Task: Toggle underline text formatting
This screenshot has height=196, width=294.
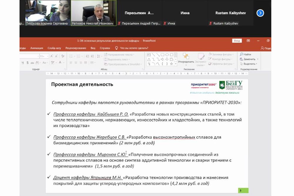Action: pos(23,63)
